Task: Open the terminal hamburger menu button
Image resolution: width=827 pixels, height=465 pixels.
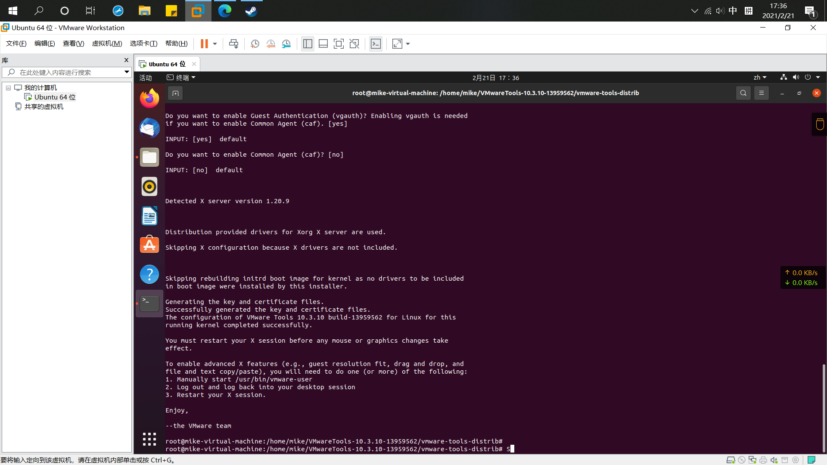Action: pyautogui.click(x=761, y=93)
